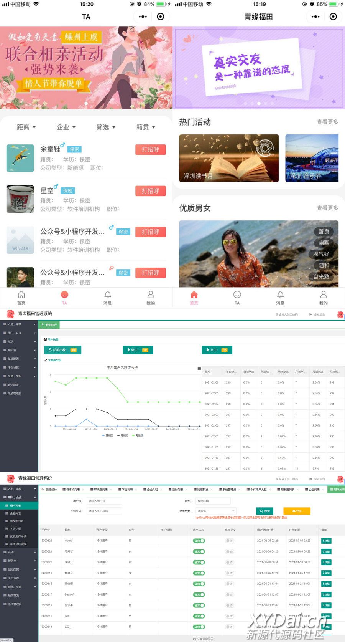Open the 籍贯 filter dropdown
This screenshot has height=642, width=345.
(146, 127)
